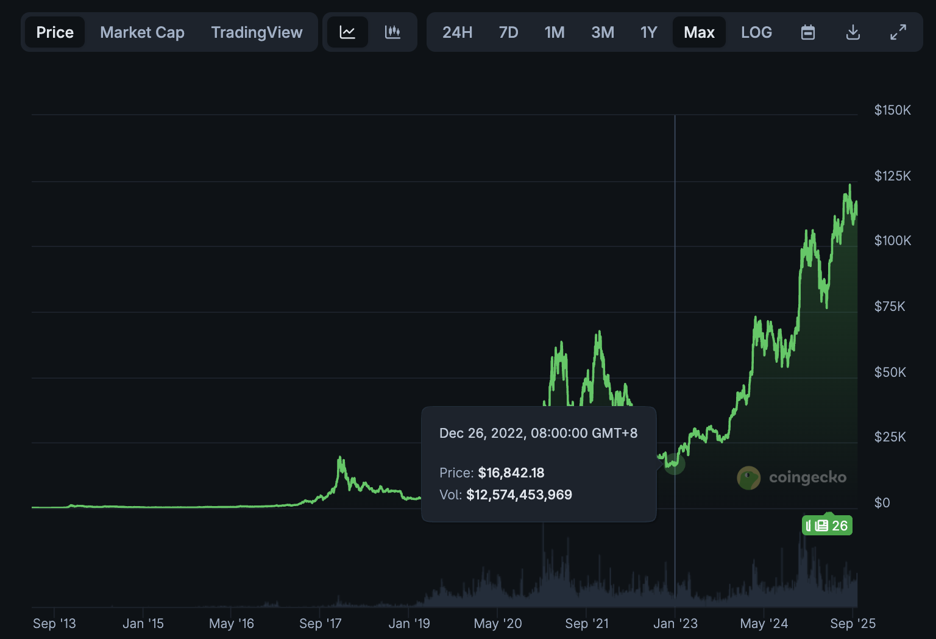Toggle the LOG scale option
This screenshot has height=639, width=936.
pyautogui.click(x=756, y=32)
